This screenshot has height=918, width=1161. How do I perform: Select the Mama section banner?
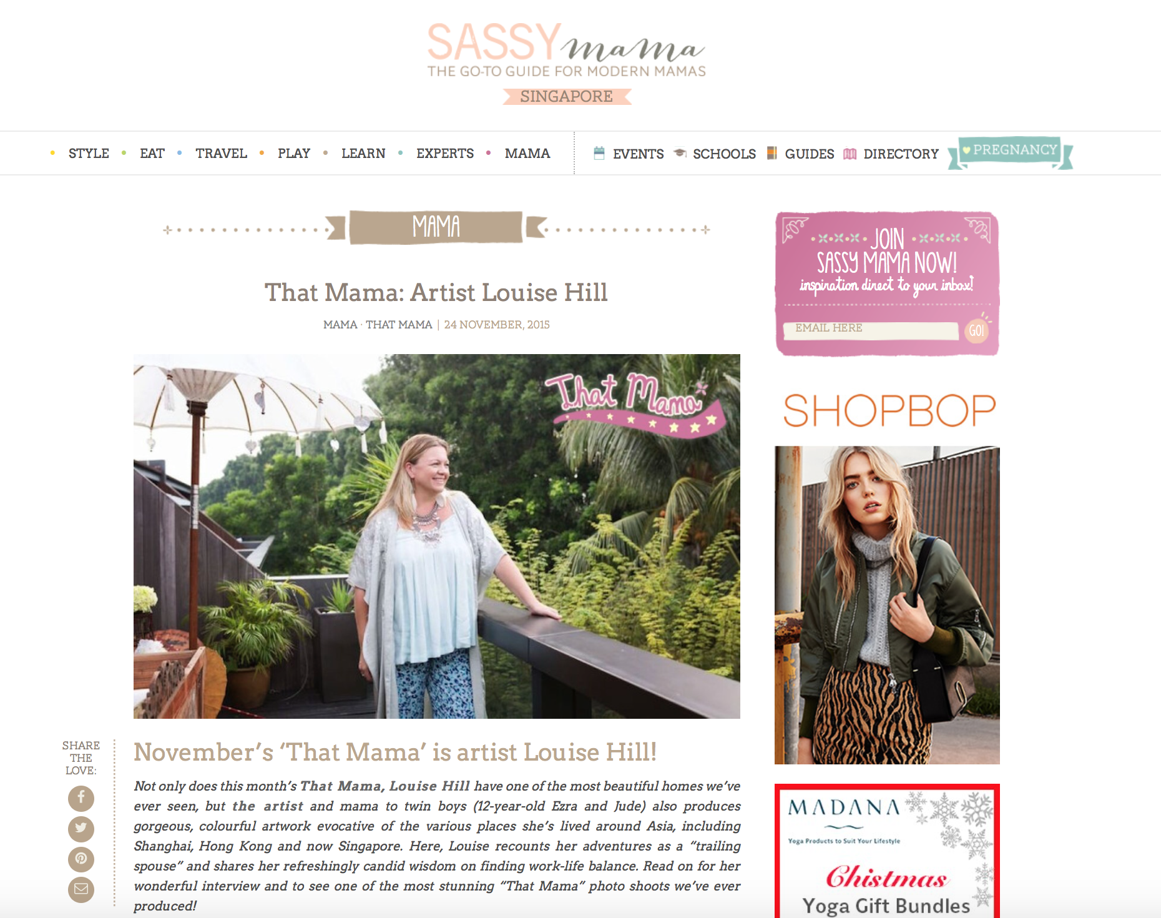436,227
